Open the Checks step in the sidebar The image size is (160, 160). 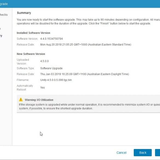coord(4,15)
